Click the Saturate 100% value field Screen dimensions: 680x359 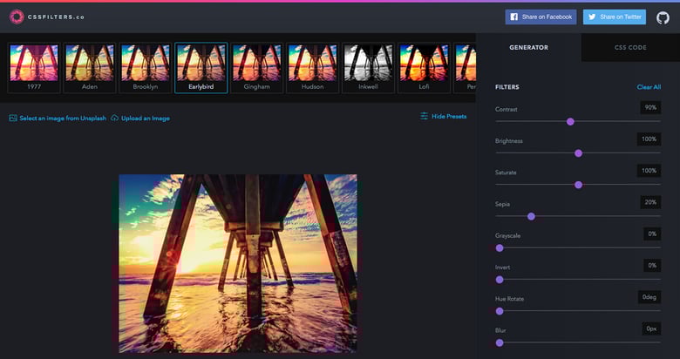pyautogui.click(x=649, y=171)
